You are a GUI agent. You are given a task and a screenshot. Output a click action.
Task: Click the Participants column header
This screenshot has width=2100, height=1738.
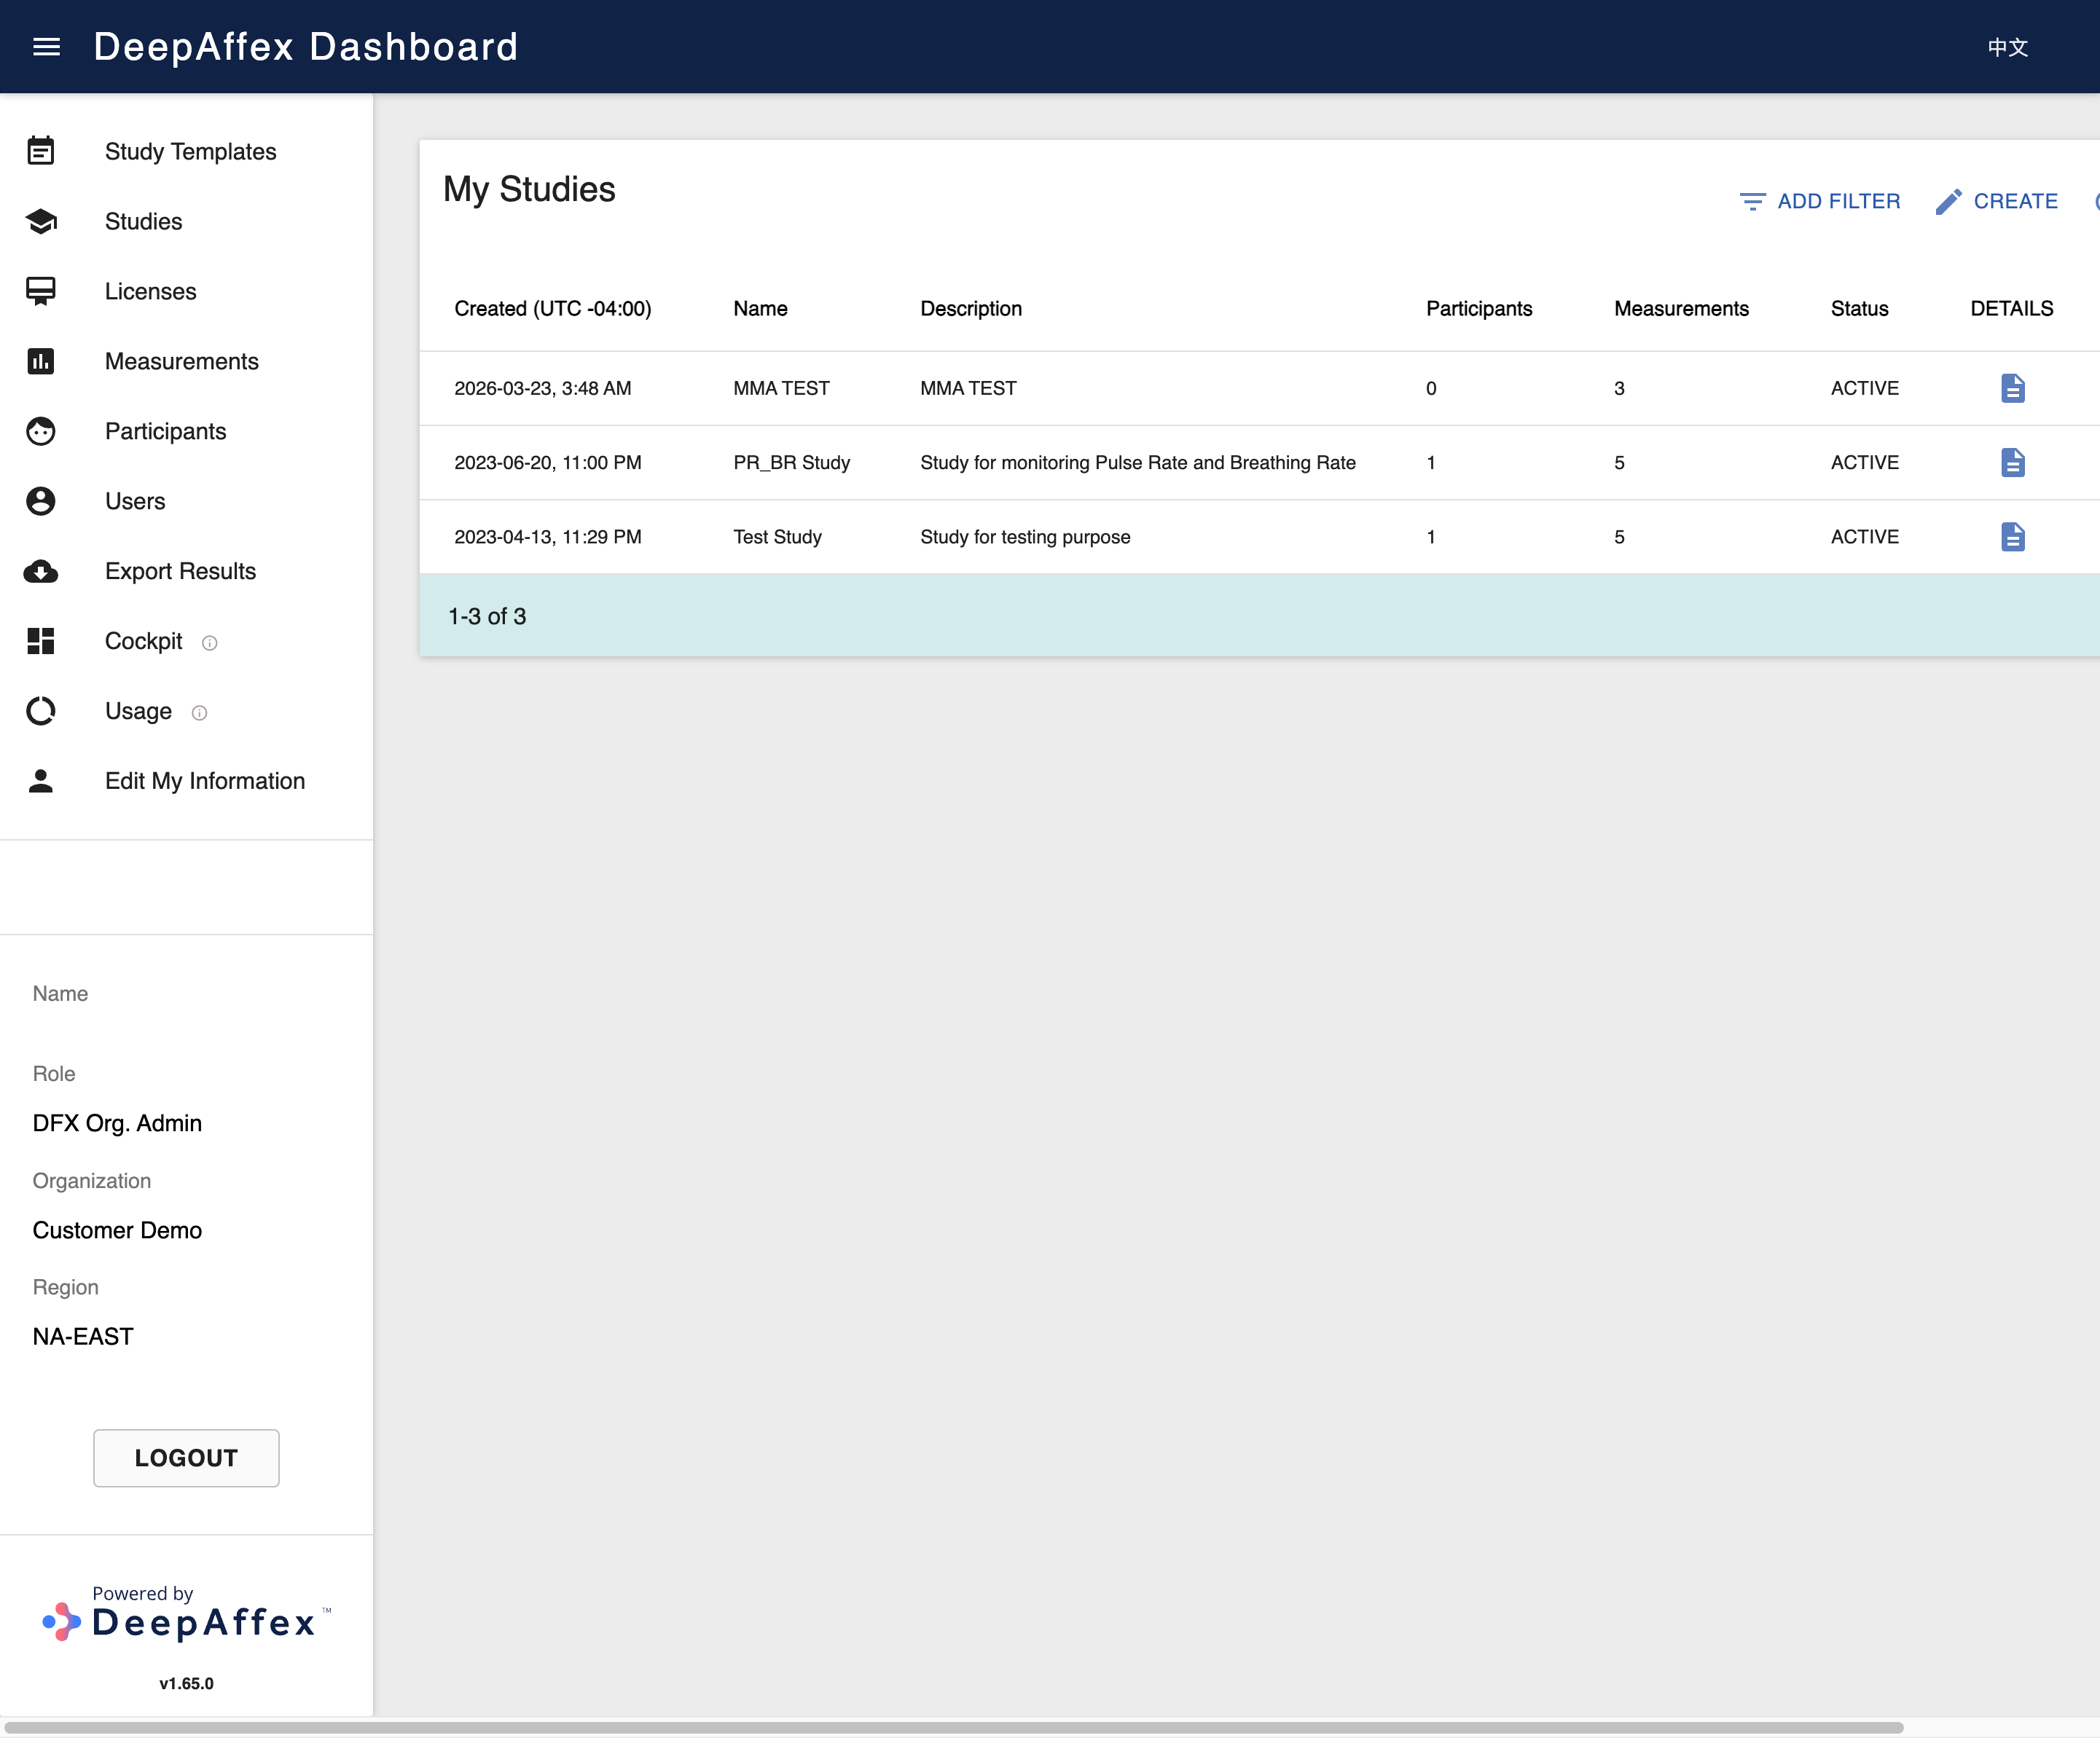[x=1479, y=309]
